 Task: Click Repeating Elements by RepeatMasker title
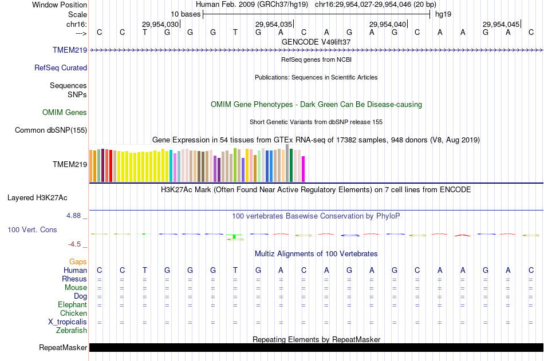coord(316,339)
